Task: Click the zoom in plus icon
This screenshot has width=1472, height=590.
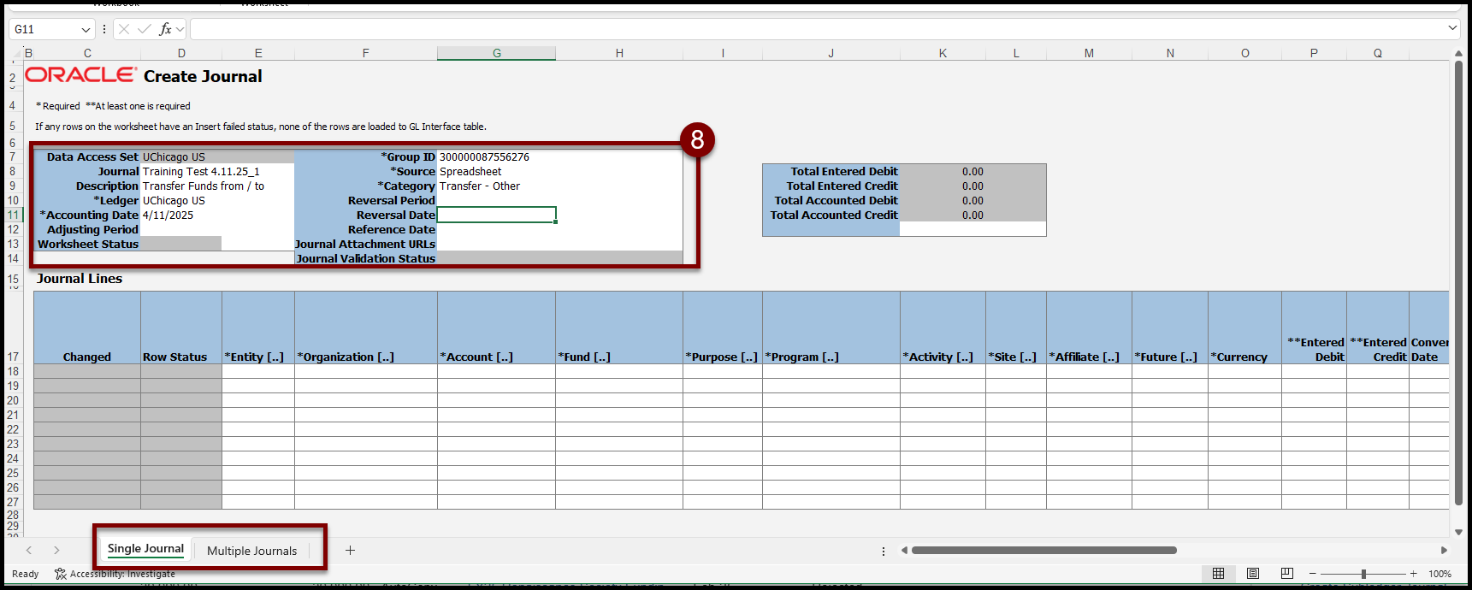Action: 1414,574
